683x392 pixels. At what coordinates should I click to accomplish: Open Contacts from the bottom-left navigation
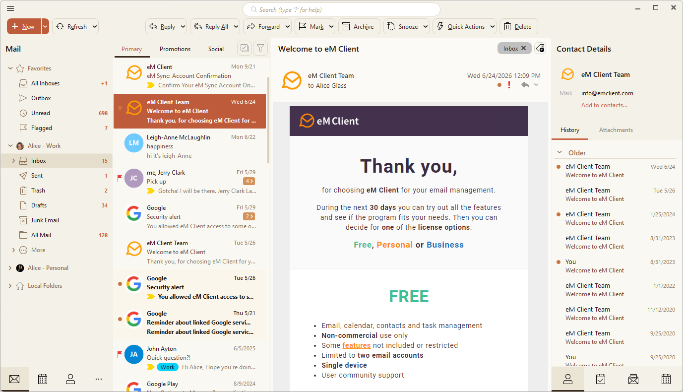point(70,379)
